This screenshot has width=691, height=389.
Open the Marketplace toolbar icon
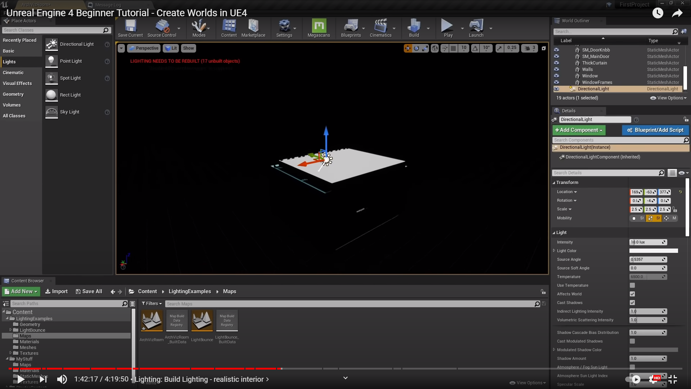[x=253, y=26]
